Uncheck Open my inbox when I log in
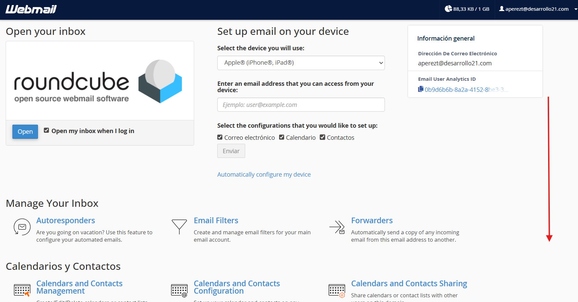 point(46,130)
